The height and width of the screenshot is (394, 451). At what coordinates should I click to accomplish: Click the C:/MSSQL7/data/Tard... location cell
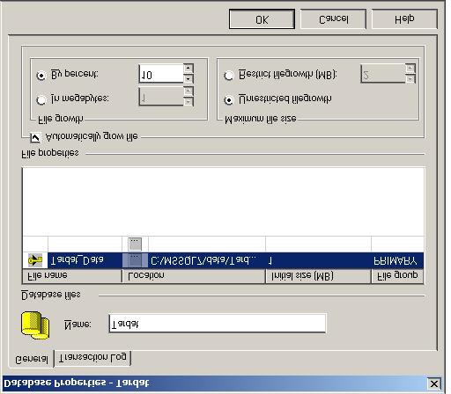207,260
